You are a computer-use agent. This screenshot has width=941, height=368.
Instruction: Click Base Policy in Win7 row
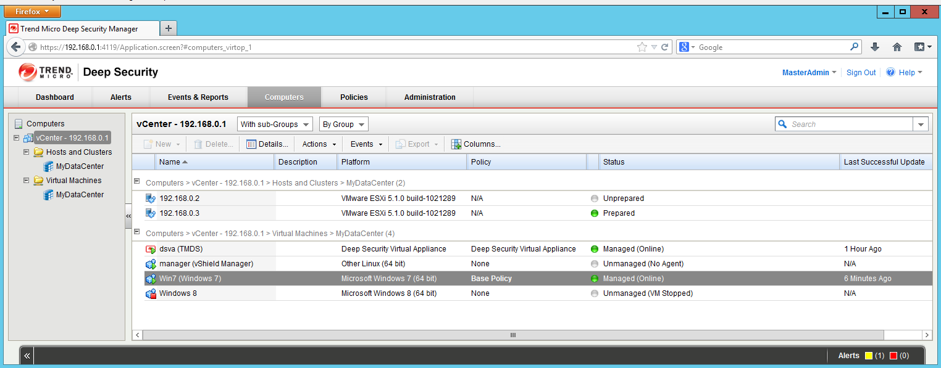coord(491,279)
